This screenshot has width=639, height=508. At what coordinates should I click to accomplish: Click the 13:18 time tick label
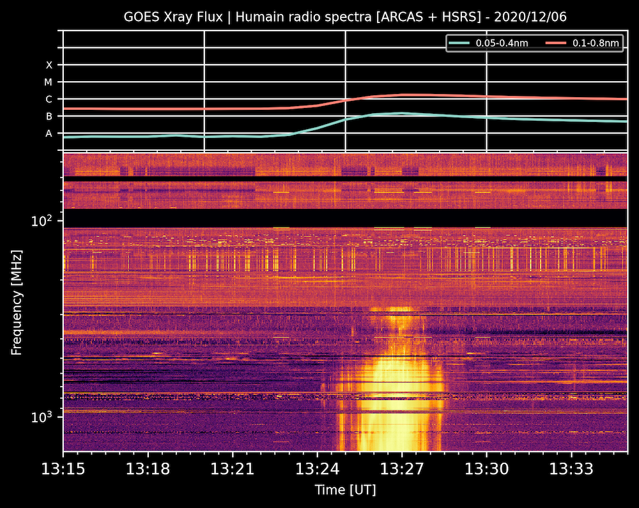pos(148,469)
